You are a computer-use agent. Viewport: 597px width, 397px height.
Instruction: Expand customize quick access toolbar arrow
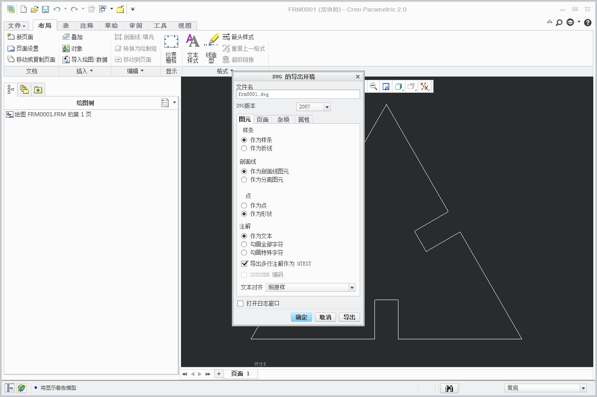click(x=133, y=9)
